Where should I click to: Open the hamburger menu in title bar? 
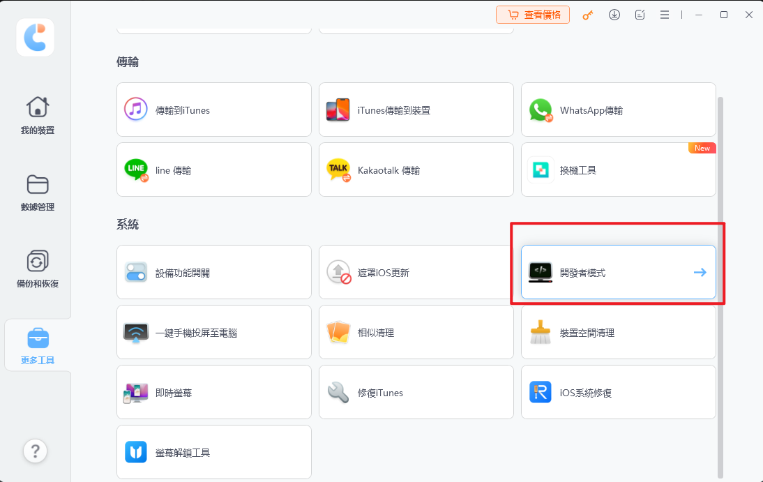pyautogui.click(x=665, y=15)
